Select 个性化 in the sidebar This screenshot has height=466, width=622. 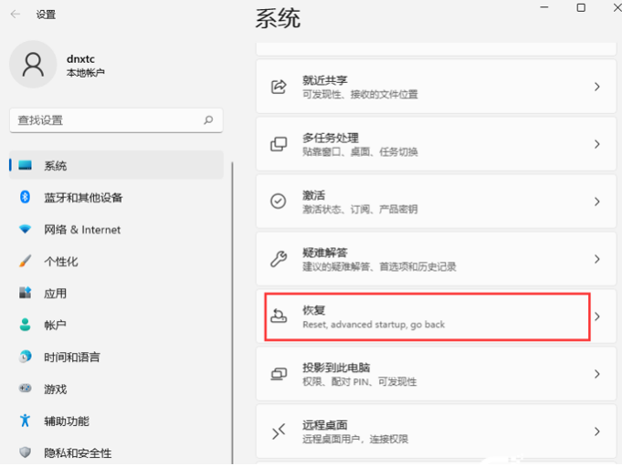(60, 262)
